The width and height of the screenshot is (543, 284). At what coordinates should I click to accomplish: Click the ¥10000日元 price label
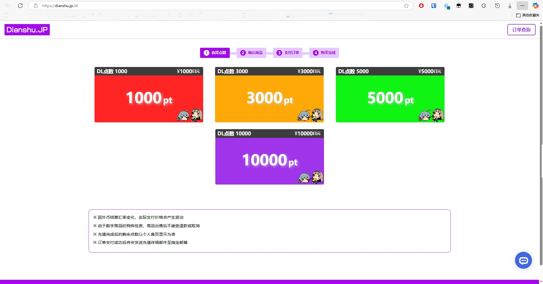coord(308,134)
